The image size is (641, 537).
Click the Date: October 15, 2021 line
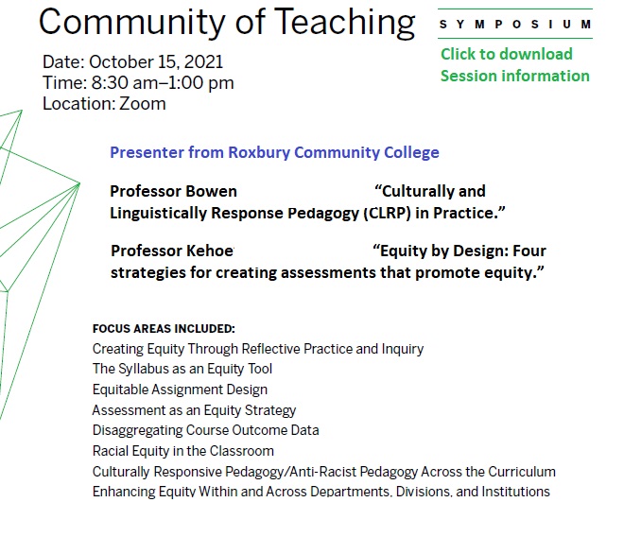coord(133,62)
